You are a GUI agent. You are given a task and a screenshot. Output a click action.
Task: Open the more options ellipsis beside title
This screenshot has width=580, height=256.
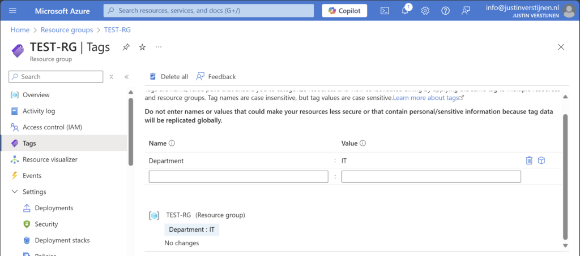(159, 47)
